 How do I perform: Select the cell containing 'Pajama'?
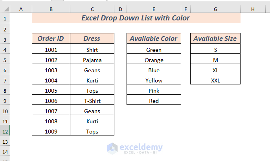[92, 60]
